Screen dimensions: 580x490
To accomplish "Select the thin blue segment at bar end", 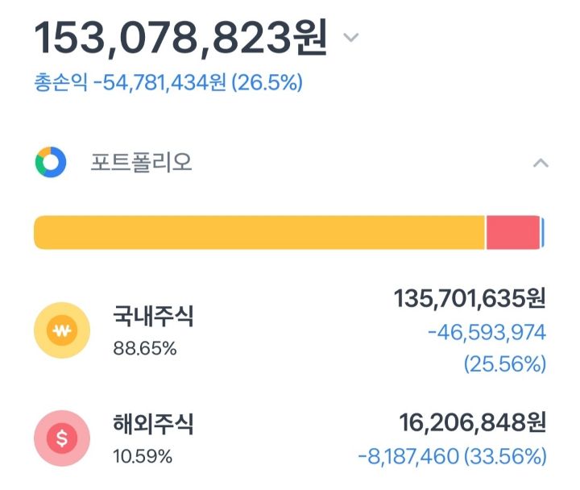I will [543, 232].
